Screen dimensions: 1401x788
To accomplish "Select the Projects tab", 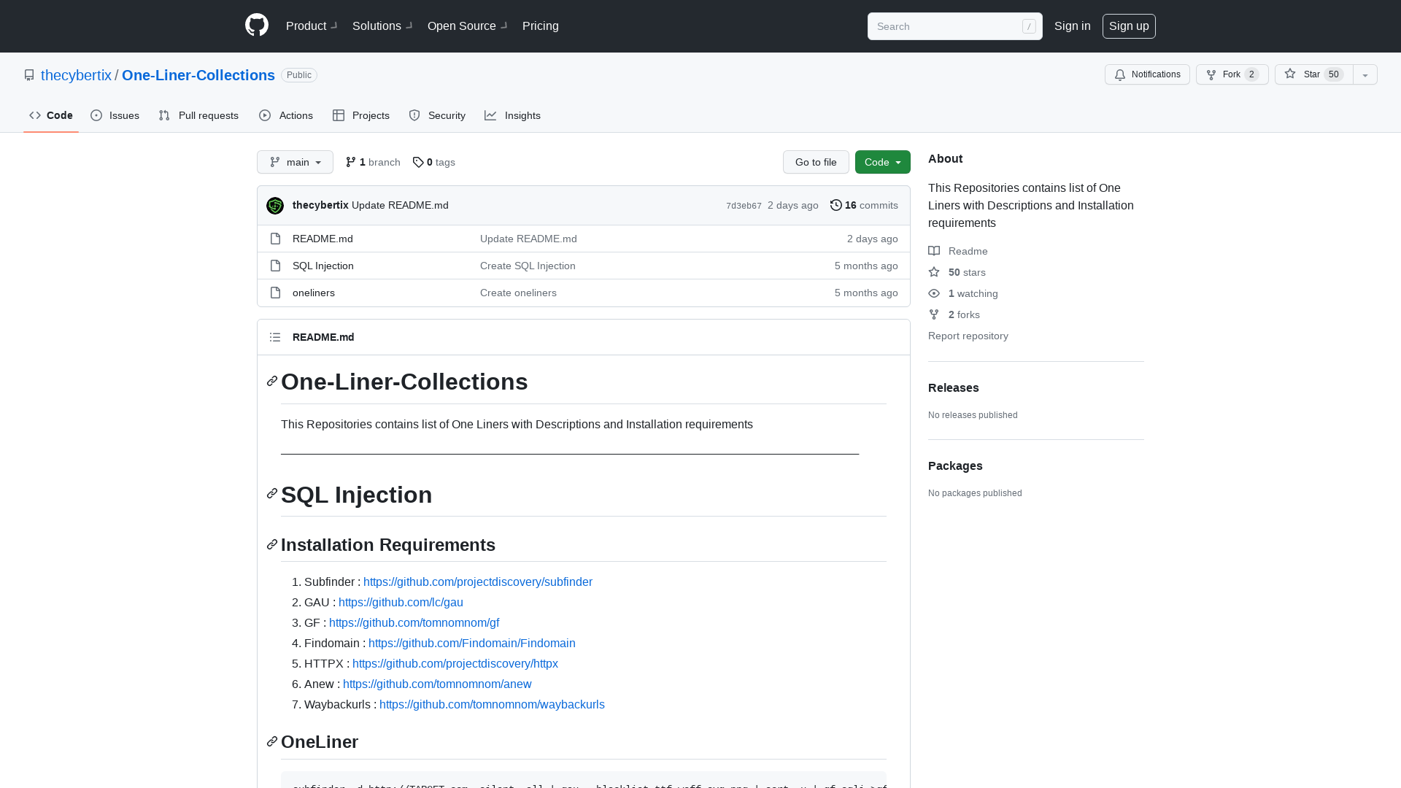I will coord(360,115).
